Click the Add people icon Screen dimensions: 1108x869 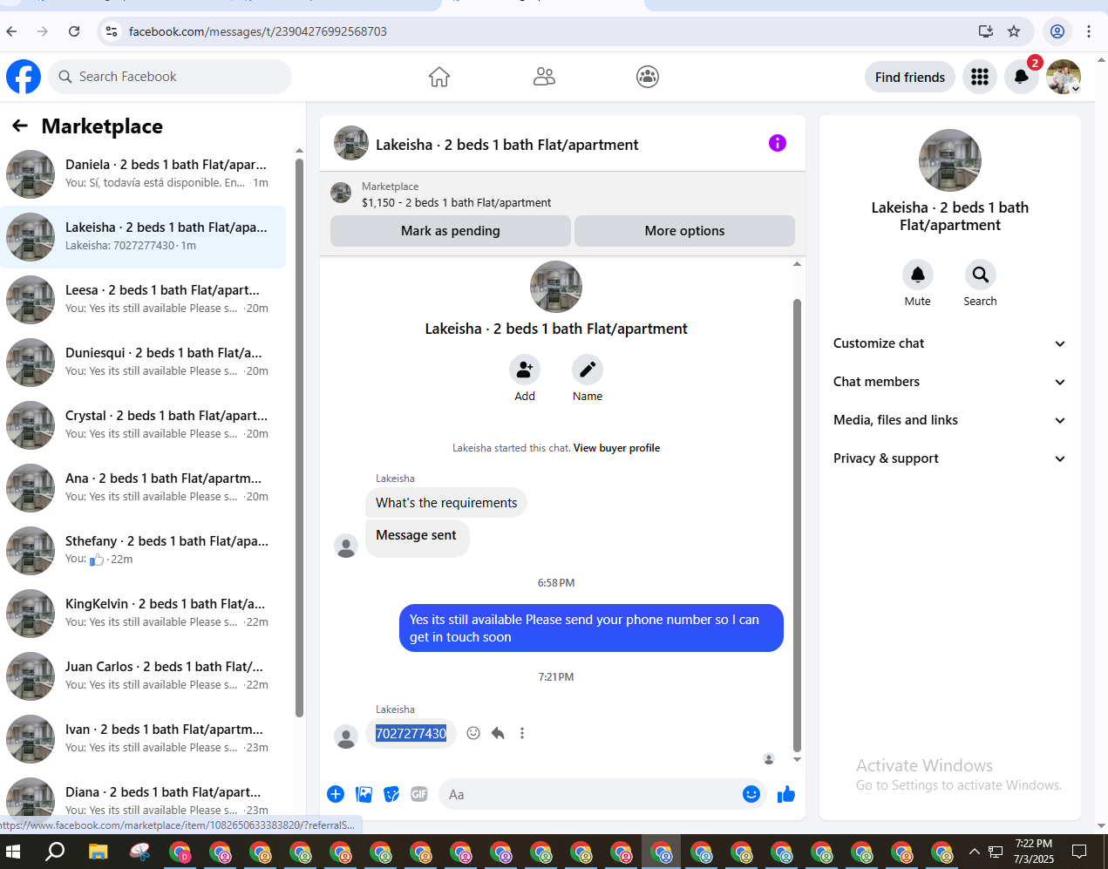point(525,370)
